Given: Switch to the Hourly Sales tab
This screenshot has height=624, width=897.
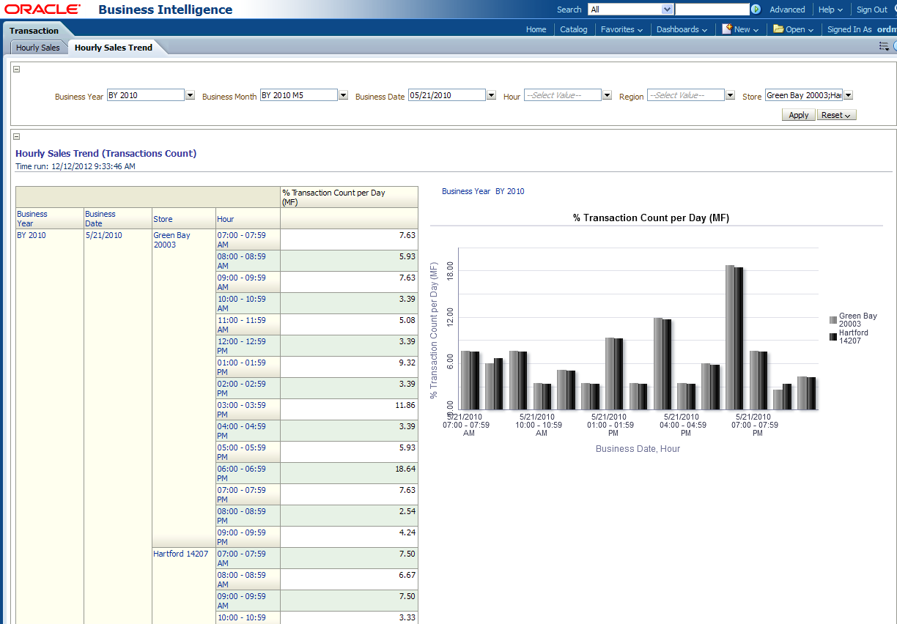Looking at the screenshot, I should pos(38,48).
